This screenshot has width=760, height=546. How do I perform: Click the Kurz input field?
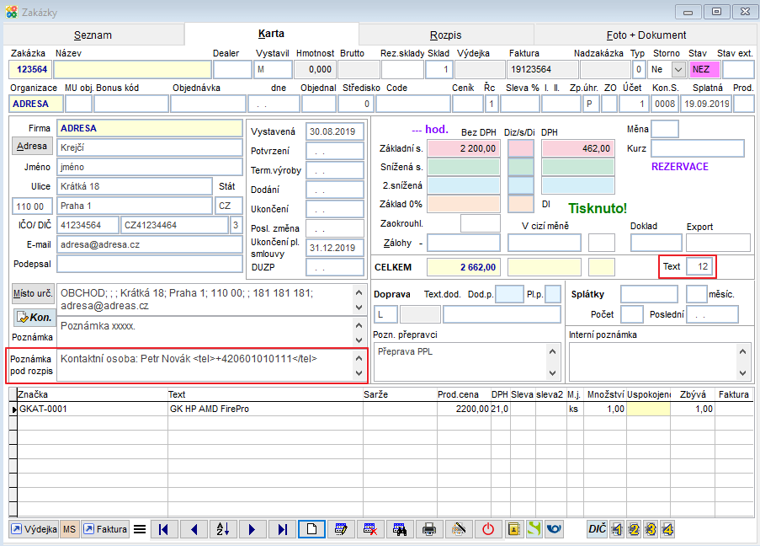(x=698, y=148)
